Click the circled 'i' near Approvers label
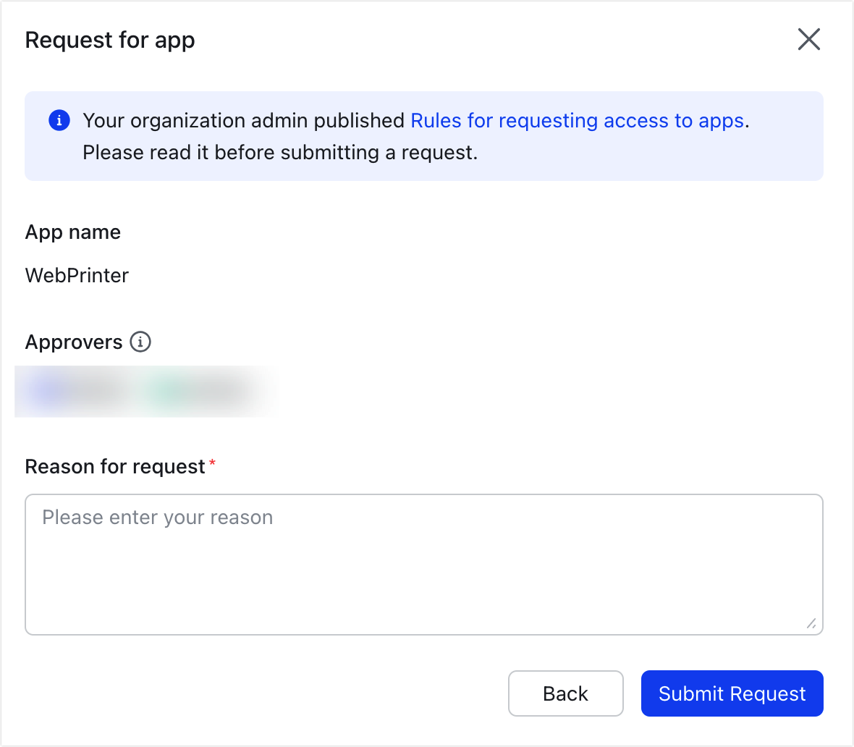The image size is (854, 747). (x=140, y=342)
